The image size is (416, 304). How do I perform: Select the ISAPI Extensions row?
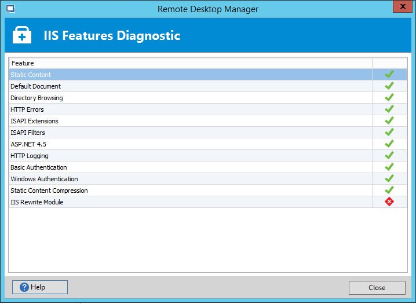pos(208,121)
